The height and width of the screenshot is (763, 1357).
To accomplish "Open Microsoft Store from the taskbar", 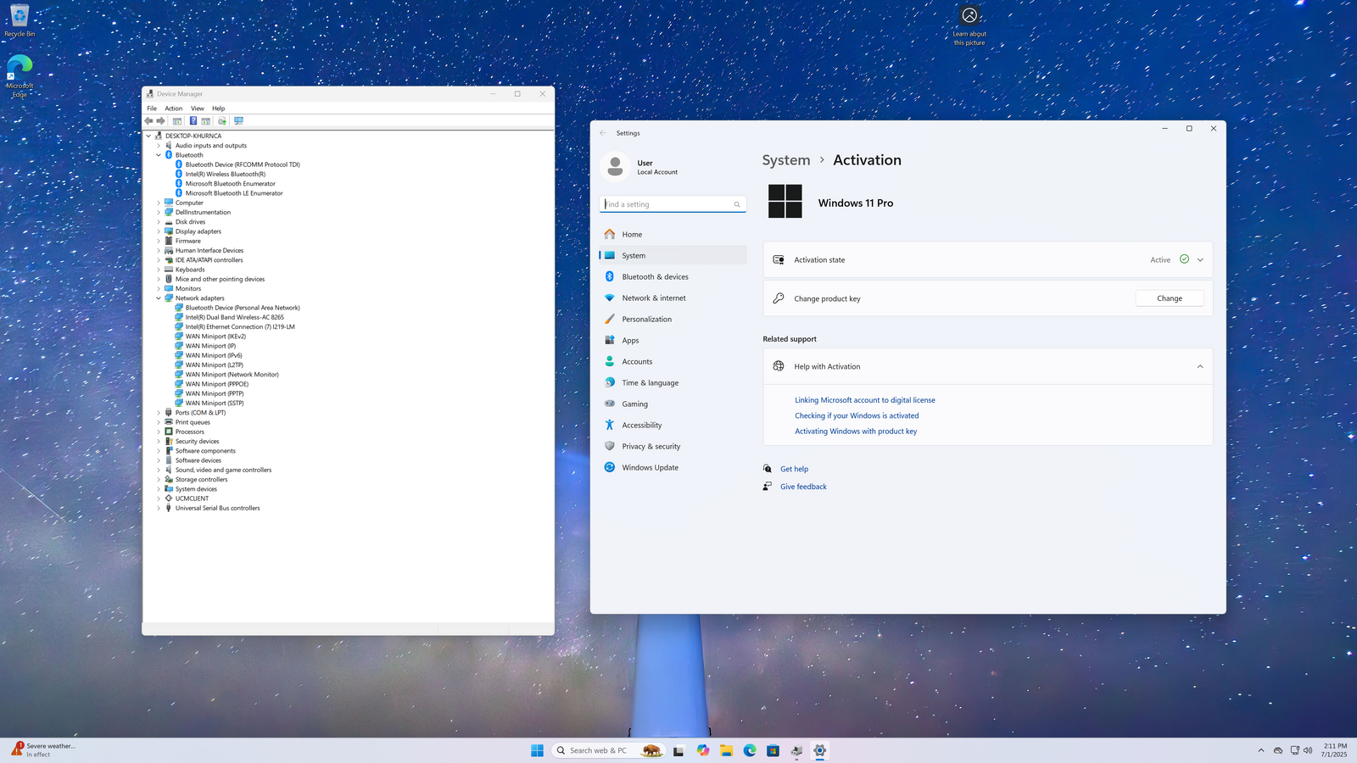I will point(773,750).
